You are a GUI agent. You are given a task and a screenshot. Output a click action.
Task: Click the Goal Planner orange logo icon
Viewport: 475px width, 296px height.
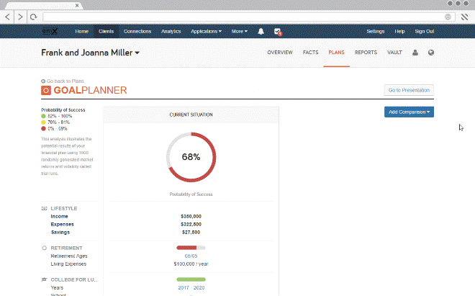click(x=46, y=90)
